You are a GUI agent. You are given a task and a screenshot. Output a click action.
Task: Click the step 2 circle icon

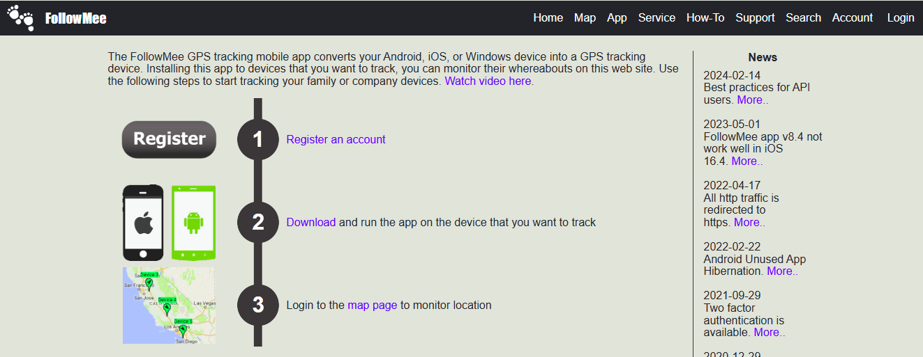pos(258,223)
